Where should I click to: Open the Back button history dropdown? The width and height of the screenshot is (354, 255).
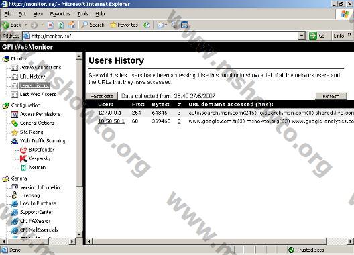(26, 25)
